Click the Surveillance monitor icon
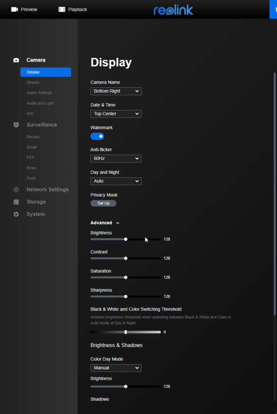 [x=16, y=125]
